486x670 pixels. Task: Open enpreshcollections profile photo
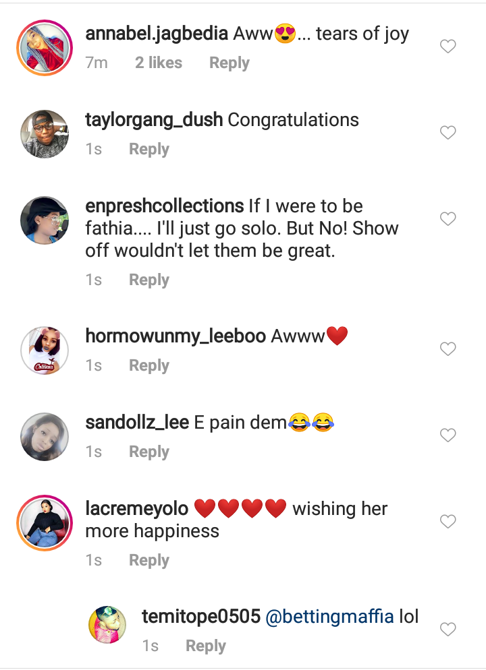tap(45, 220)
